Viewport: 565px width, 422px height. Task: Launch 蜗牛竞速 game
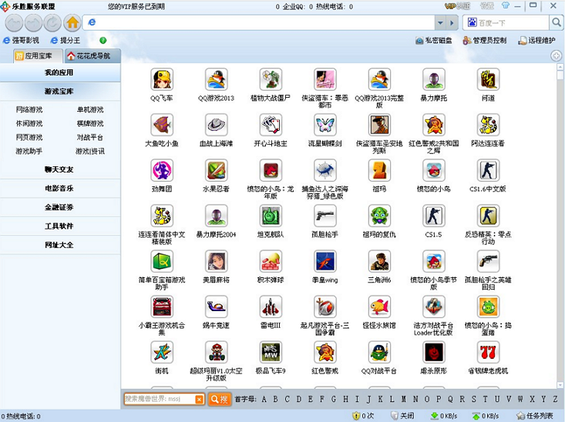pyautogui.click(x=216, y=306)
